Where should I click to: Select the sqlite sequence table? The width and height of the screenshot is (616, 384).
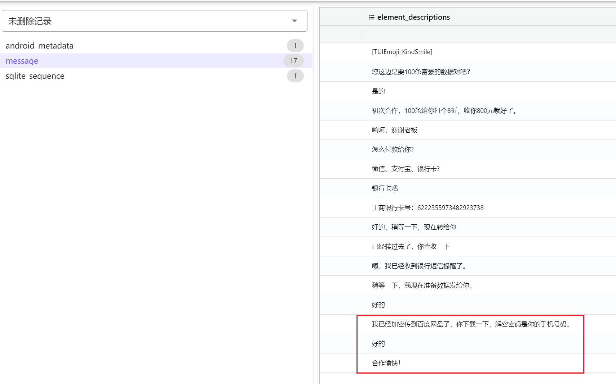[156, 76]
